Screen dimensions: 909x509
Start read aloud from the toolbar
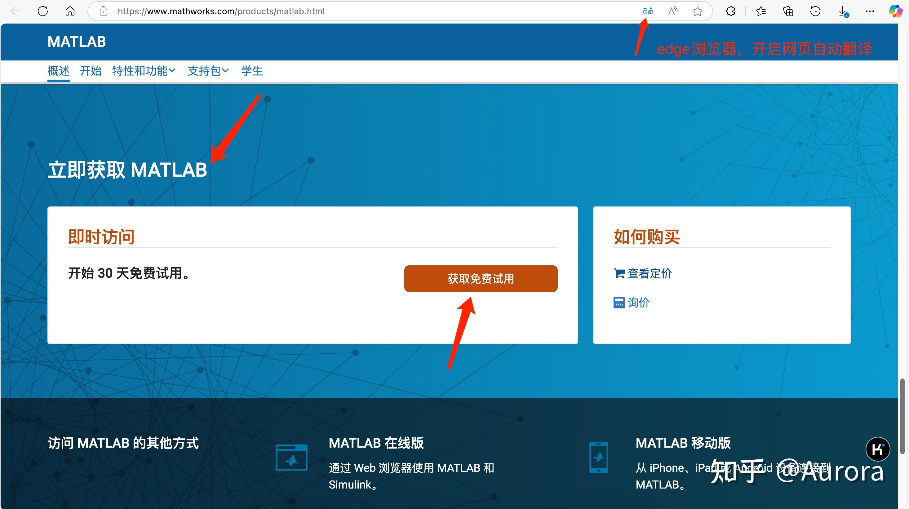point(672,11)
